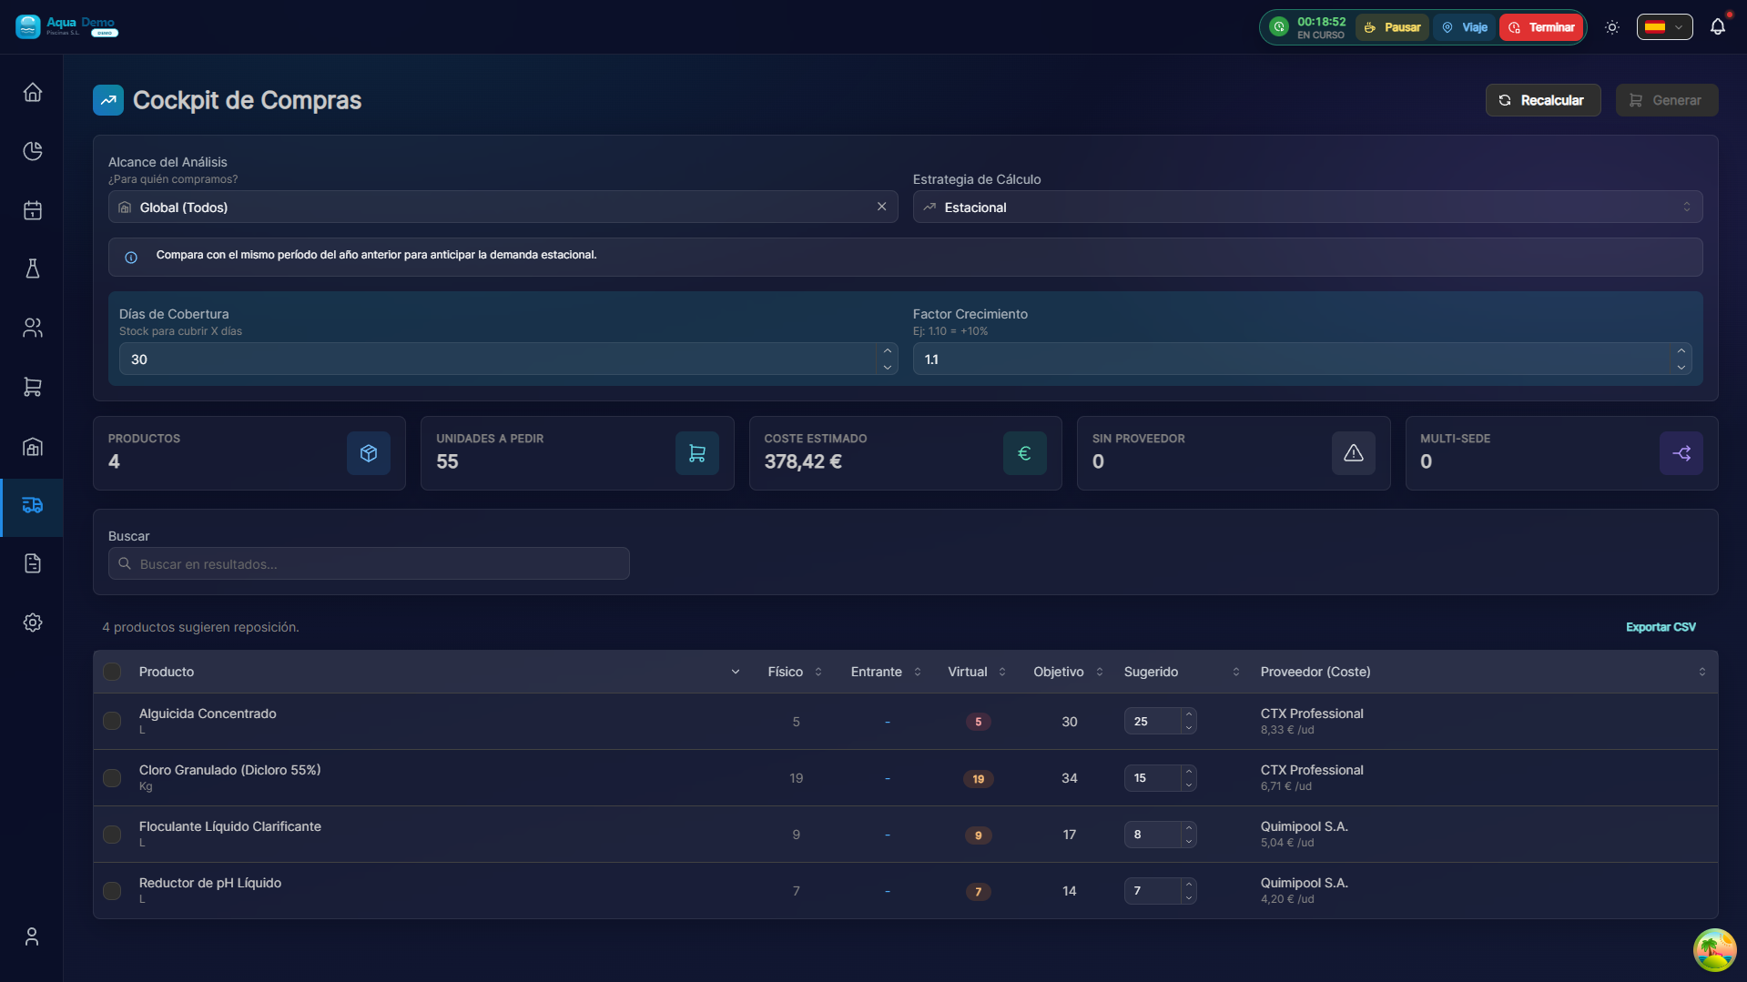Open the pie chart analytics sidebar icon
The height and width of the screenshot is (982, 1747).
pyautogui.click(x=33, y=151)
